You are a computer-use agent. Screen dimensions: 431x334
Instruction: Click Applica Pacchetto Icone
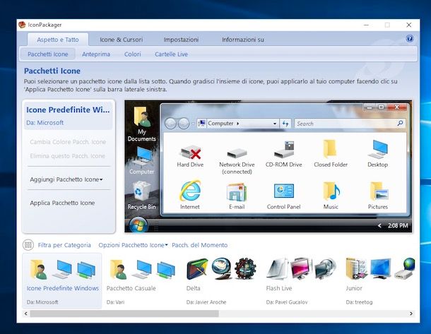[x=62, y=203]
